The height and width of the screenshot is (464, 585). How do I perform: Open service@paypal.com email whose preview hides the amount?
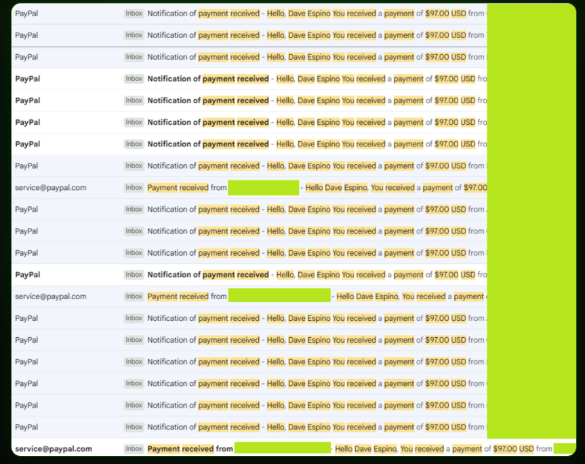pos(249,296)
